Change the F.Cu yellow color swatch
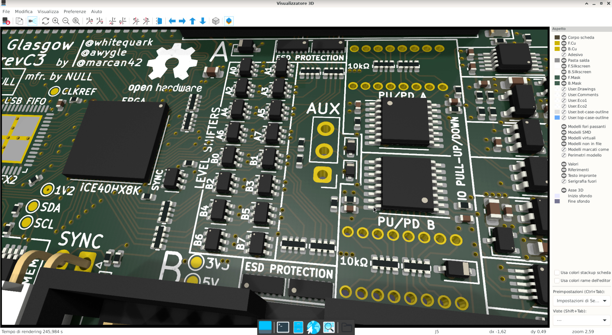 tap(557, 43)
